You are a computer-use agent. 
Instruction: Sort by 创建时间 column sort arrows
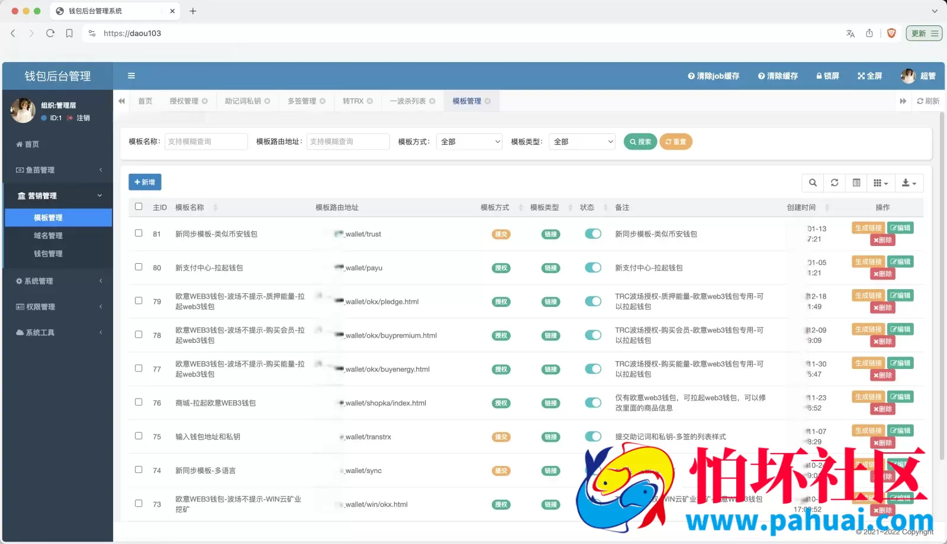[x=827, y=208]
